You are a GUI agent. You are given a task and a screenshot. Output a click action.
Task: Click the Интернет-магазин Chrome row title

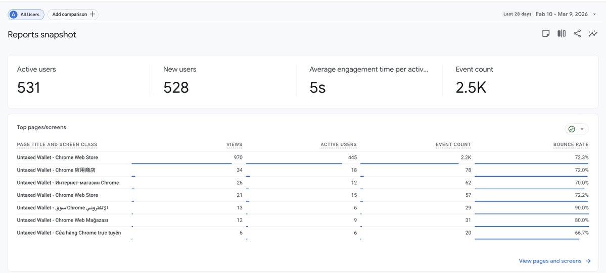tap(68, 183)
